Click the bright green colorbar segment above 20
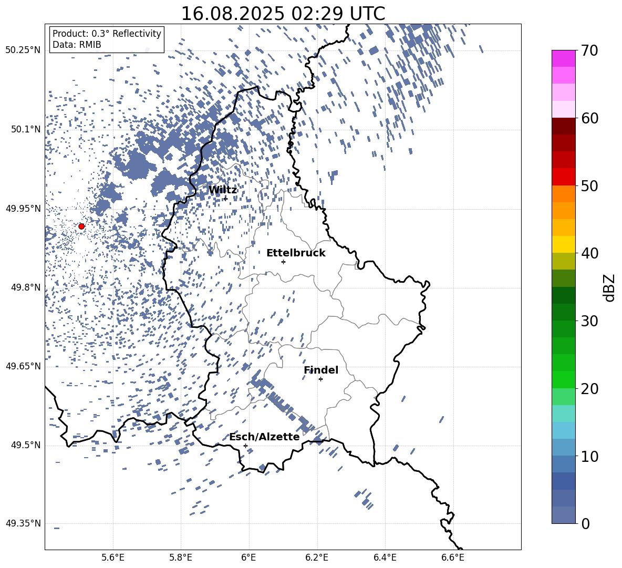This screenshot has height=568, width=622. point(564,379)
